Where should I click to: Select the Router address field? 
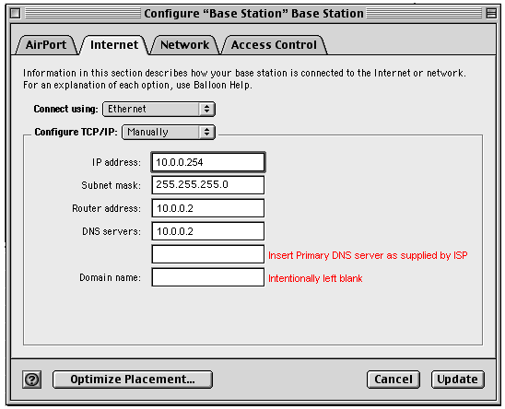[208, 208]
